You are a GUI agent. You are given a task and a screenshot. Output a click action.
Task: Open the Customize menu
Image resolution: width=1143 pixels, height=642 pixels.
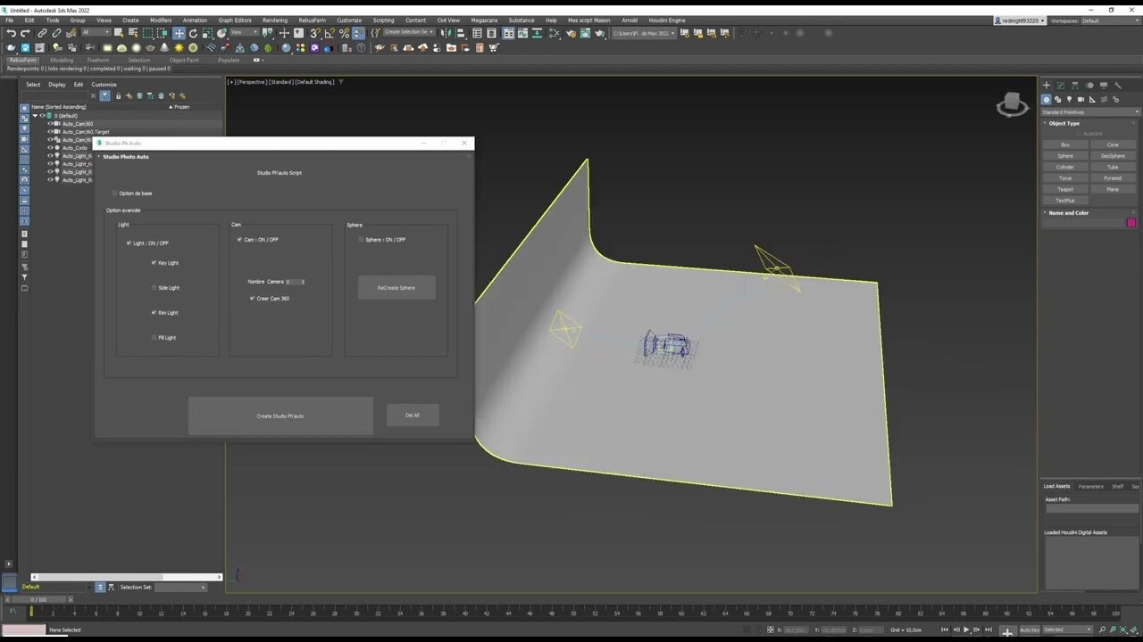click(350, 20)
